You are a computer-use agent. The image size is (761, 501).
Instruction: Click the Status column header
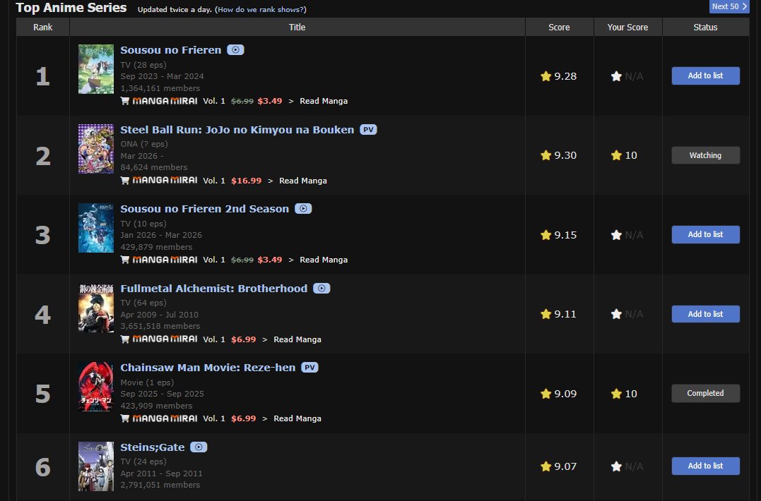(x=705, y=27)
